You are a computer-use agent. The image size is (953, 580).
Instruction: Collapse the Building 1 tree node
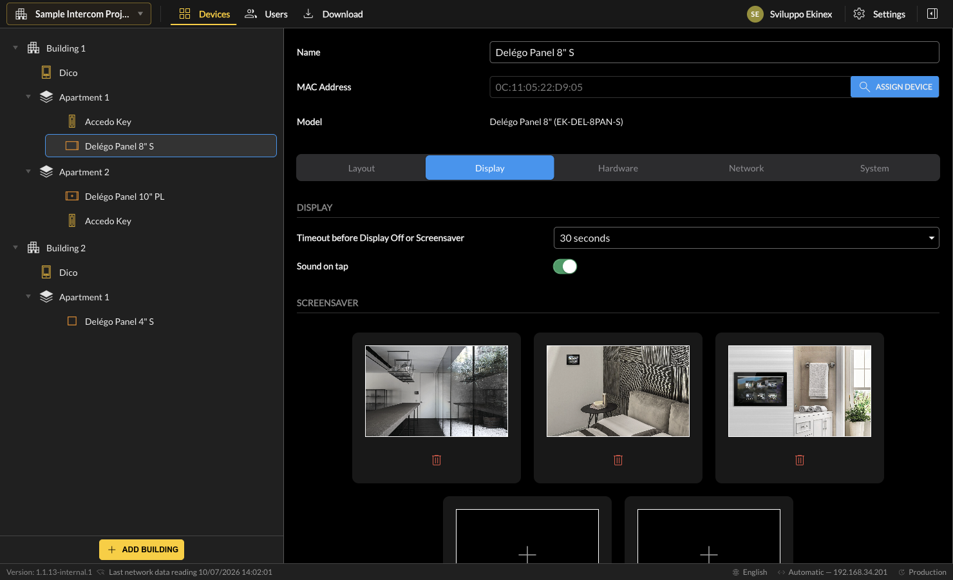pos(15,48)
